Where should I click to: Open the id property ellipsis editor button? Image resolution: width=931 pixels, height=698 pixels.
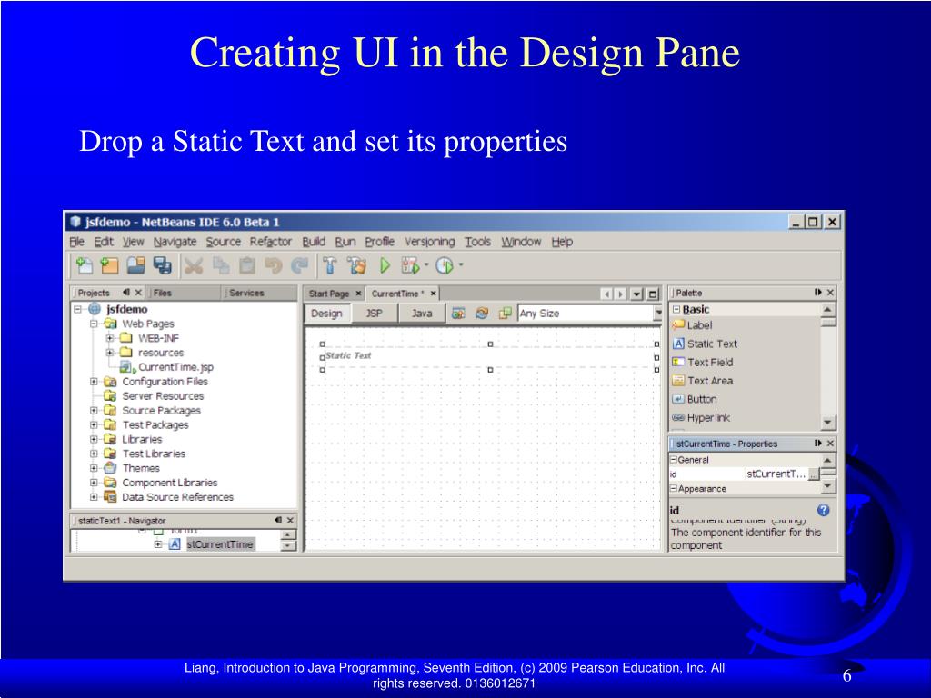[814, 474]
